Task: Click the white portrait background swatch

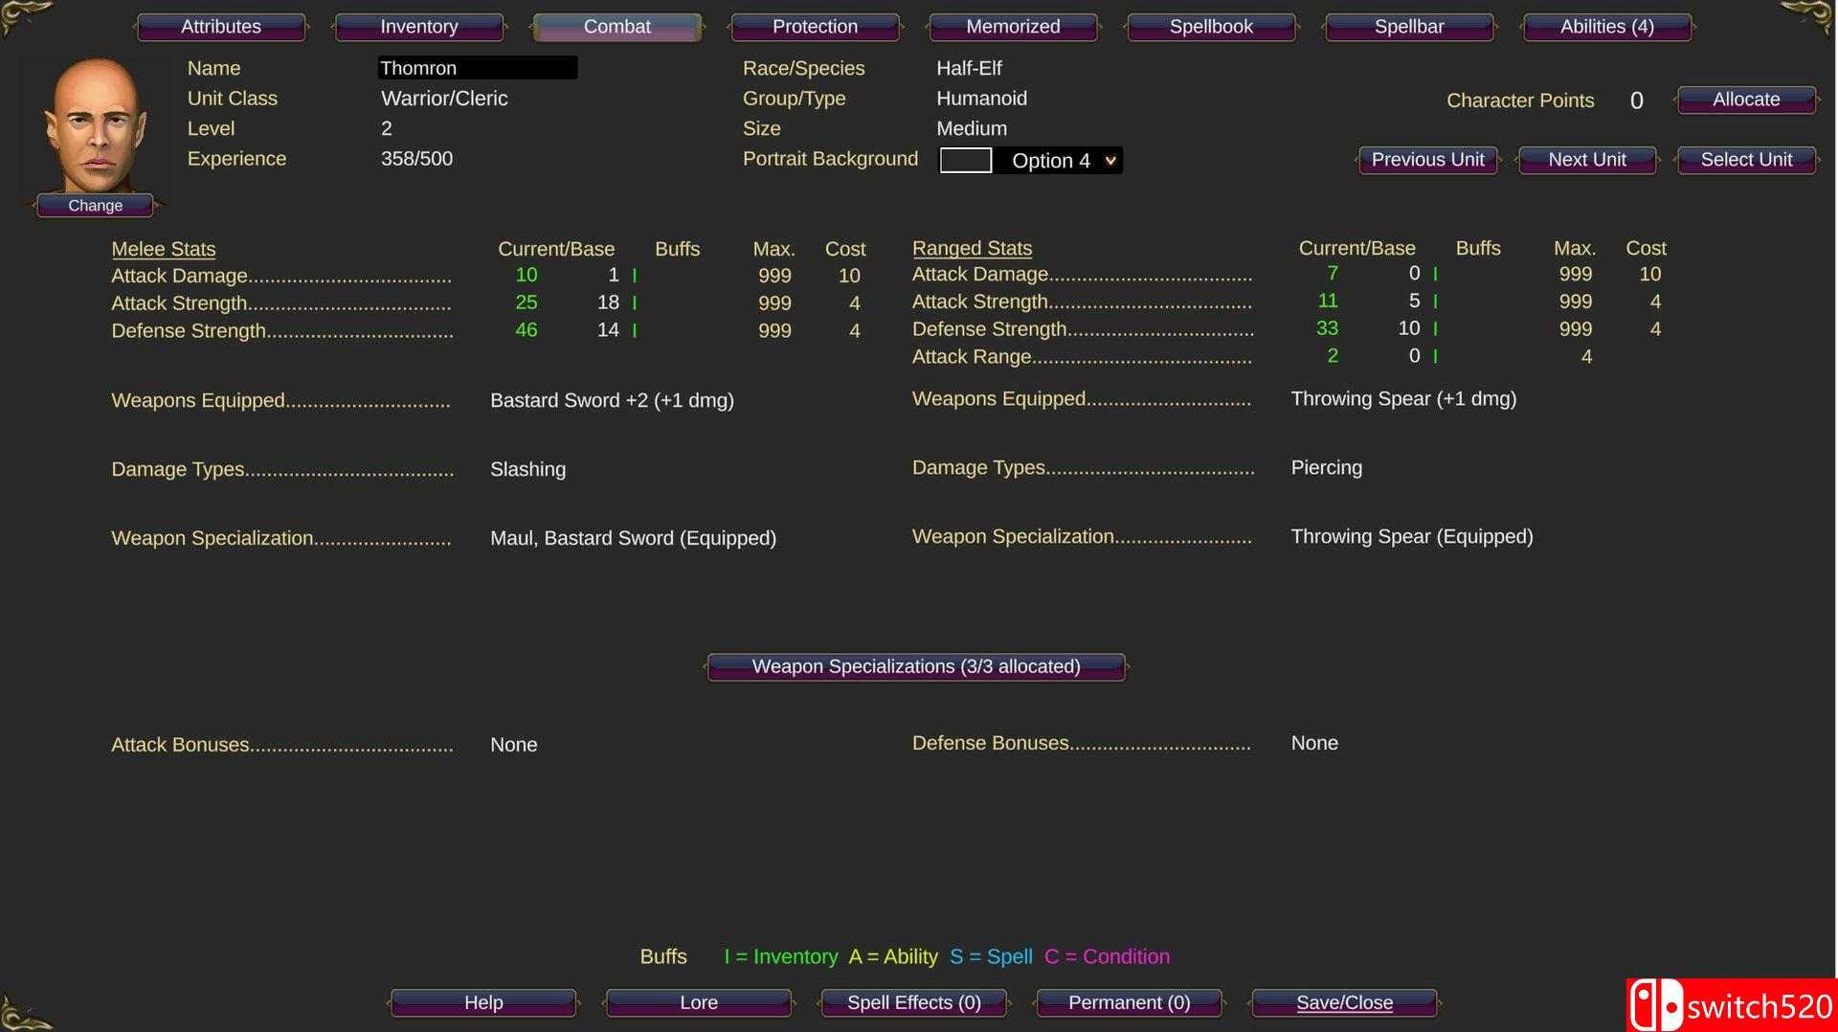Action: pyautogui.click(x=965, y=161)
